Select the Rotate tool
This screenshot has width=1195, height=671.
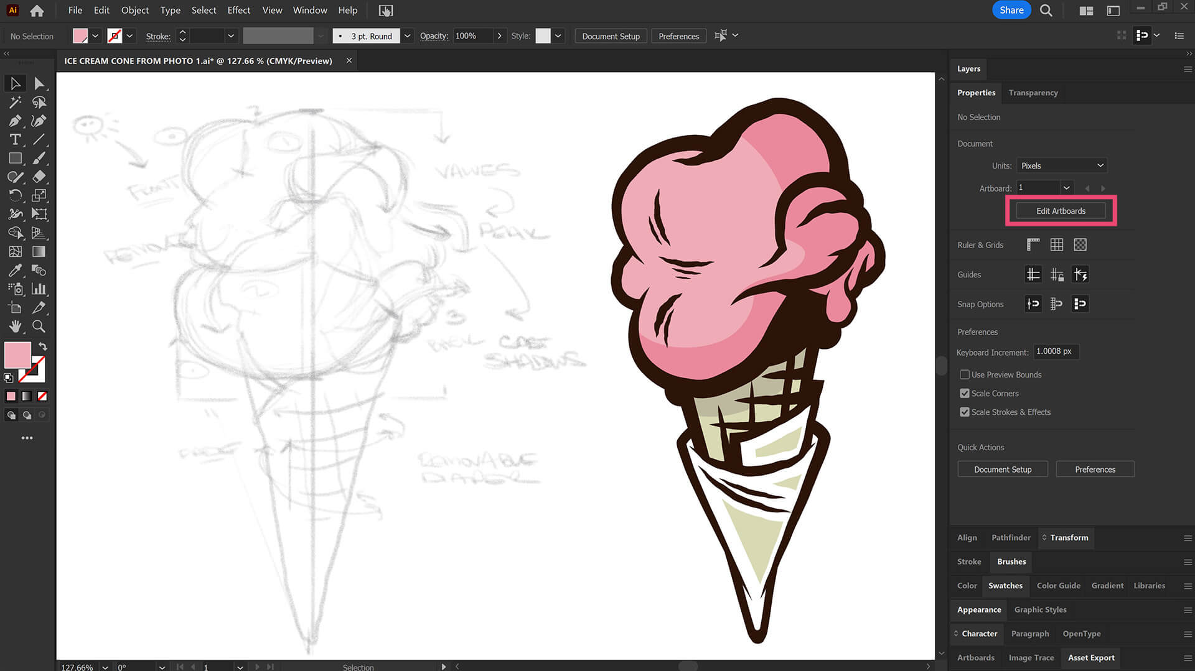[15, 195]
